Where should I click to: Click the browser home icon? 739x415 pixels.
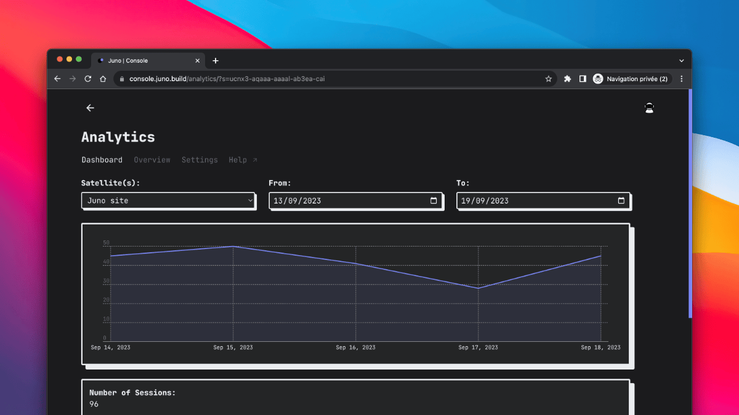[103, 79]
